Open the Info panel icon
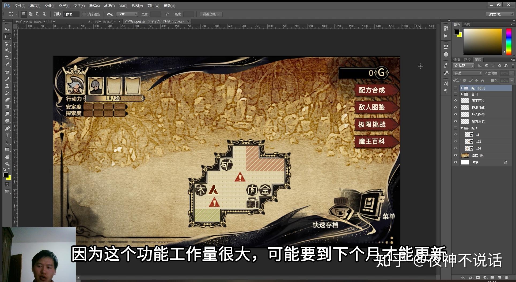 446,54
